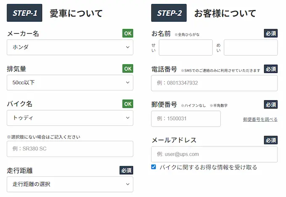This screenshot has width=286, height=197.
Task: Click the STEP-2 badge
Action: coord(169,13)
